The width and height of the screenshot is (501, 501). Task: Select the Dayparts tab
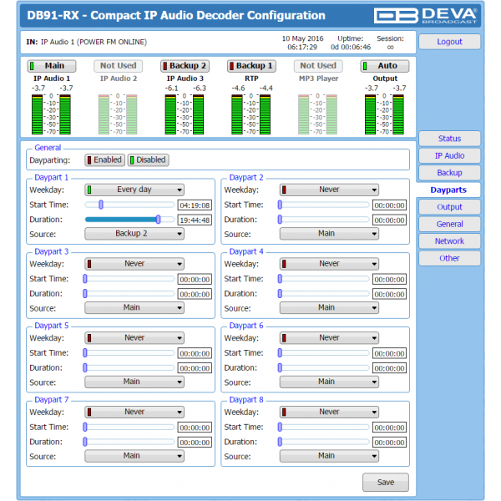click(x=448, y=190)
